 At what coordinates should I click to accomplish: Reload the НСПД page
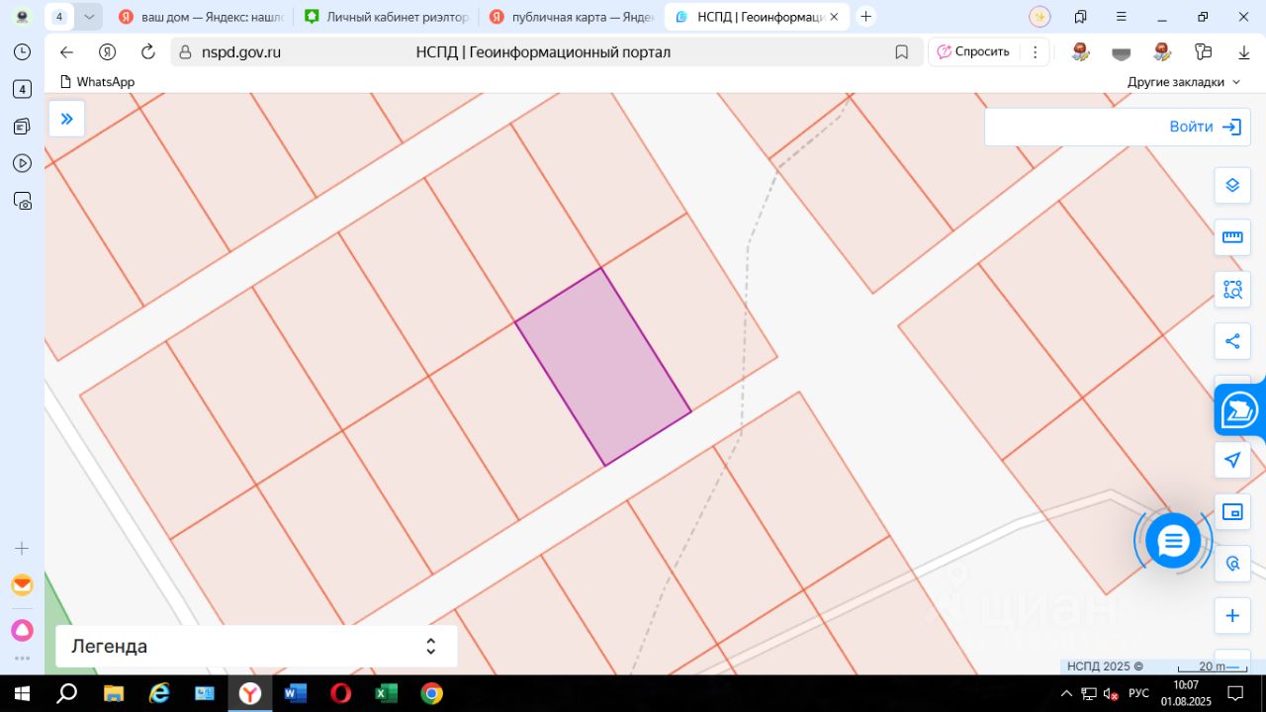point(148,52)
